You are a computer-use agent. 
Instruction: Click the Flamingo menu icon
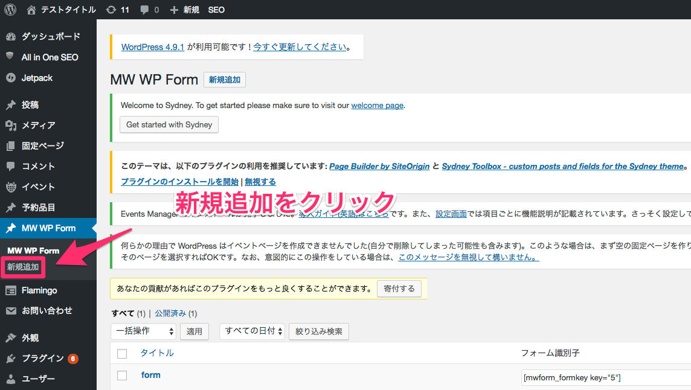pyautogui.click(x=11, y=290)
